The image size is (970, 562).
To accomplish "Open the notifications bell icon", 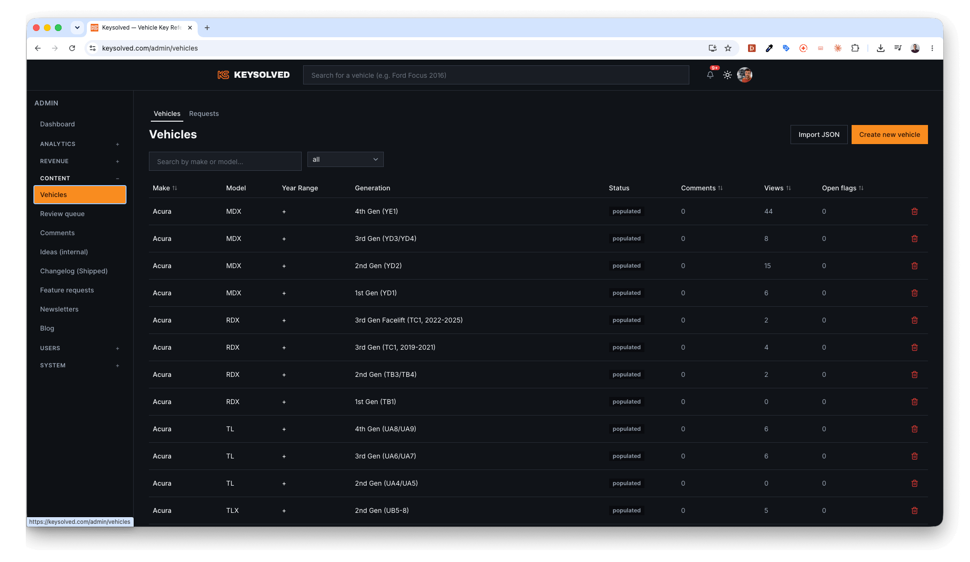I will [710, 75].
